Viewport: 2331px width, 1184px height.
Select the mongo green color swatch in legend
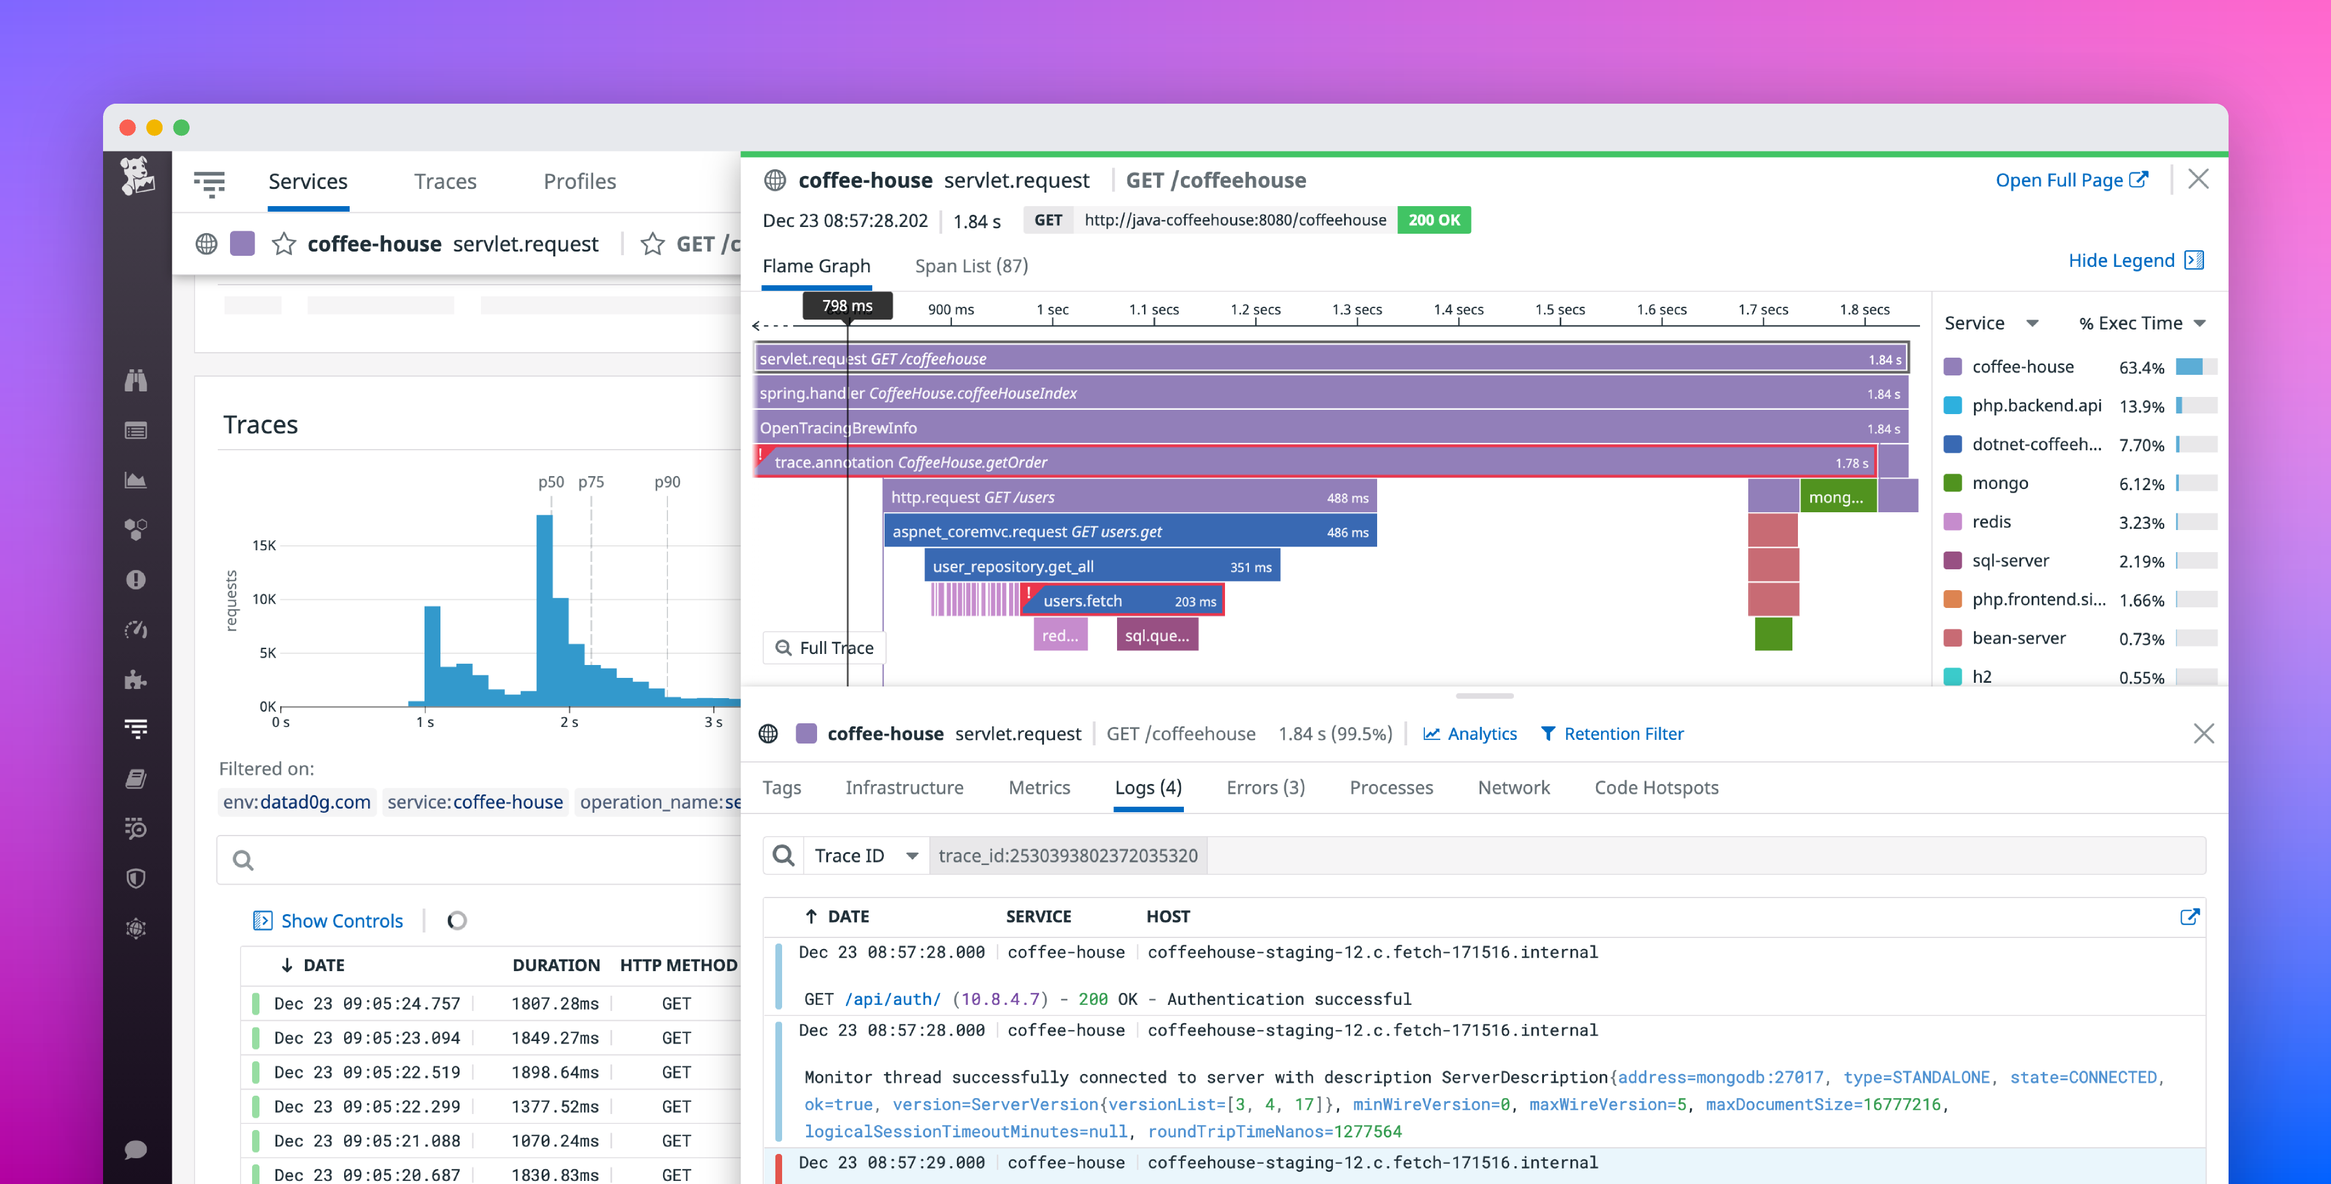(1954, 482)
